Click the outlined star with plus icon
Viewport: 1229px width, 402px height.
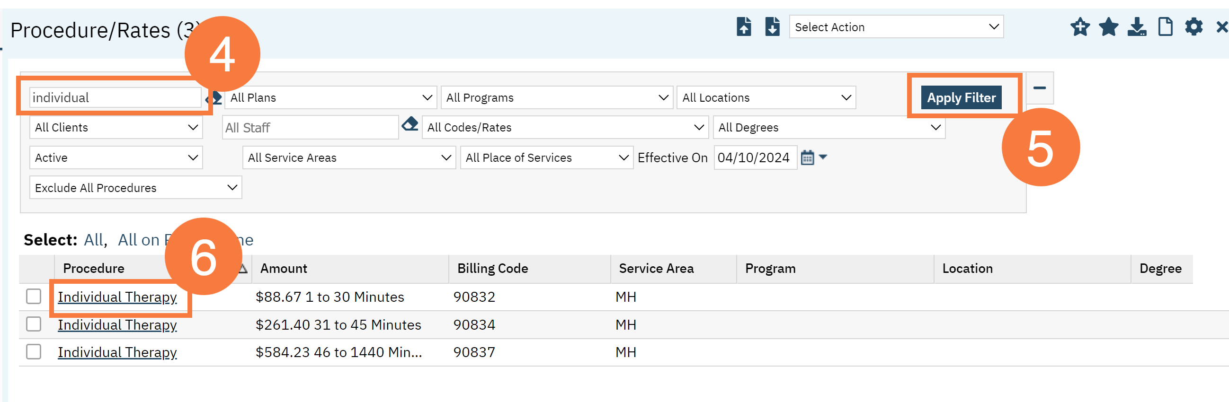[x=1080, y=26]
